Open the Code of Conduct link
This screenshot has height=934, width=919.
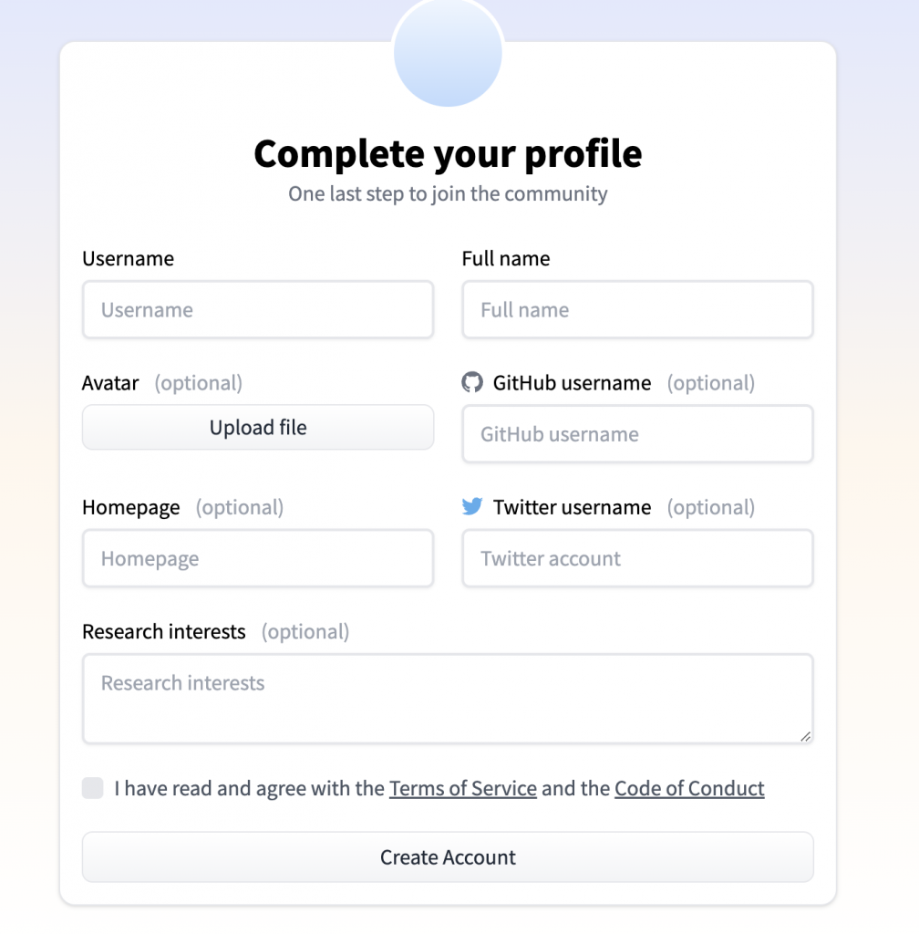[689, 788]
